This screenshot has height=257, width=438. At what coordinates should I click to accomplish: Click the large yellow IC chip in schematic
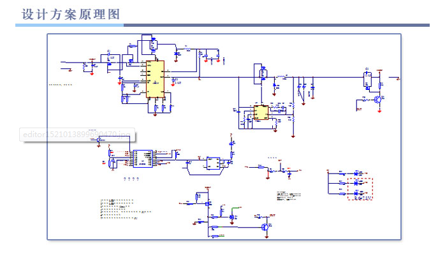coord(155,79)
